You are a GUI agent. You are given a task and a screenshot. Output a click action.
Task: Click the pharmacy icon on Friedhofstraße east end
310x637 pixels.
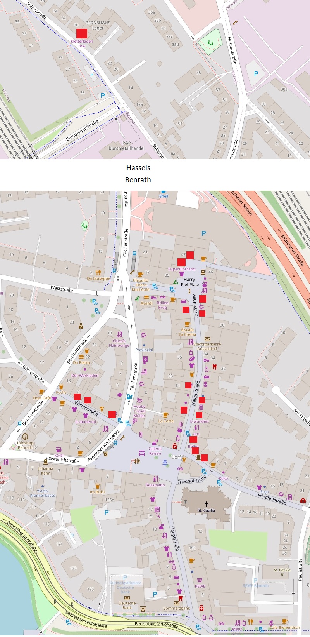point(303,500)
